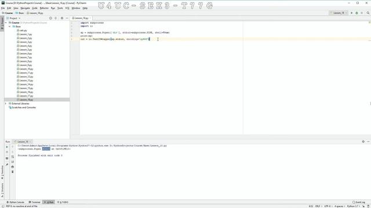Select Lesson_17.py in project tree
Image resolution: width=371 pixels, height=208 pixels.
click(x=25, y=96)
